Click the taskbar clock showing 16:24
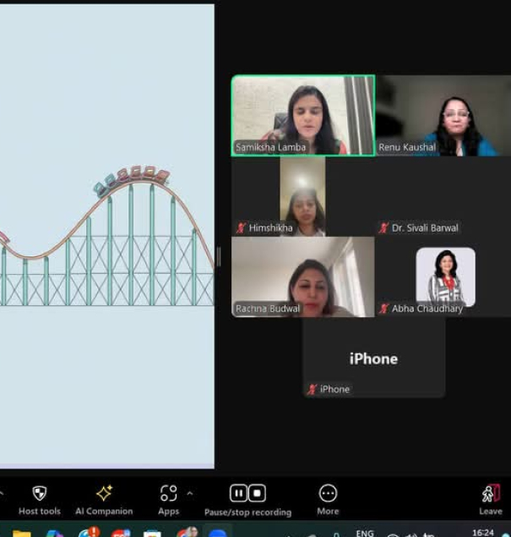The height and width of the screenshot is (537, 511). click(x=483, y=533)
